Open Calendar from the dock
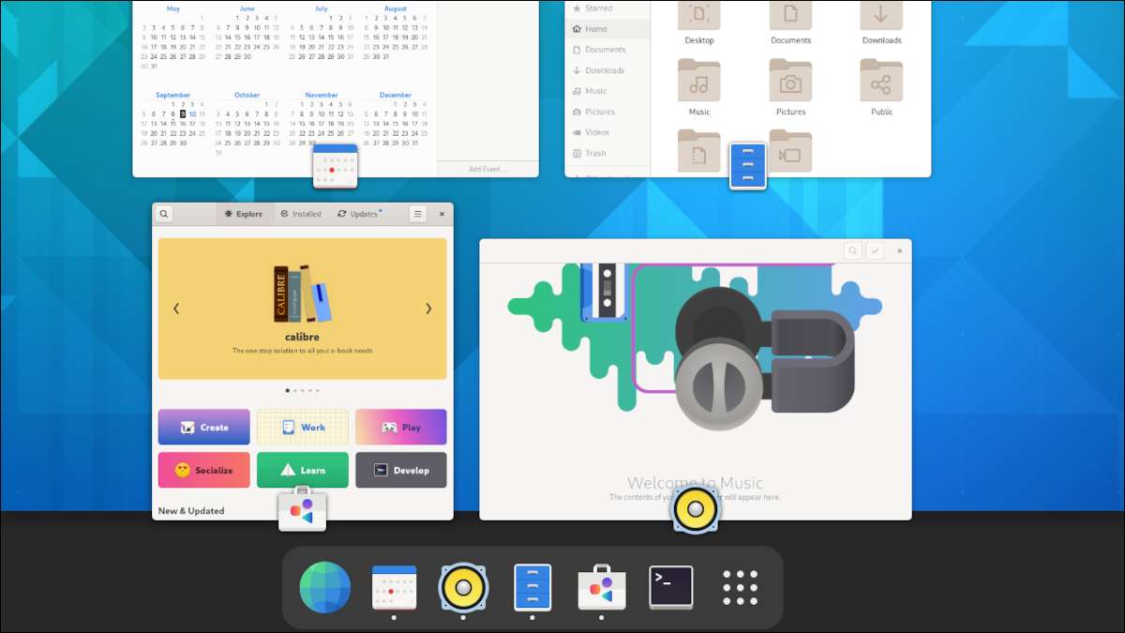 394,587
